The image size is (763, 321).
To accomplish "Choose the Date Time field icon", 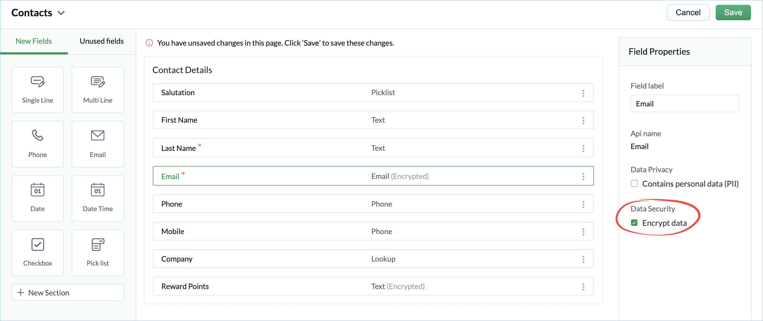I will click(x=98, y=190).
